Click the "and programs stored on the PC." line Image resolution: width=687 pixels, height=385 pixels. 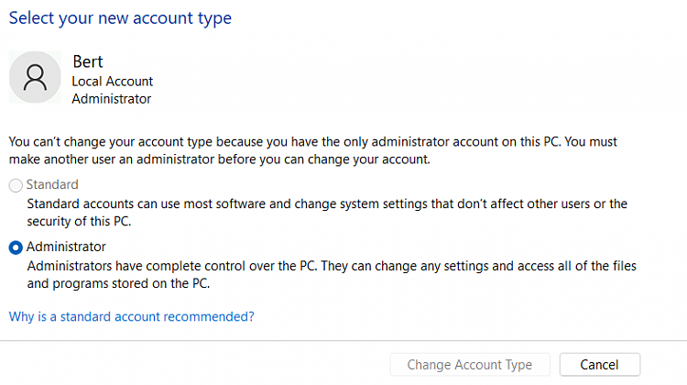tap(118, 283)
